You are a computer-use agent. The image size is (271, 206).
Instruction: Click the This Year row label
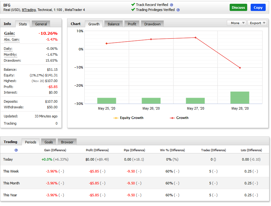pyautogui.click(x=10, y=195)
